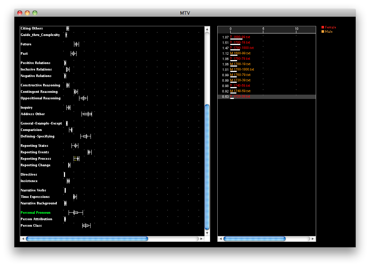Click left panel's horizontal scroll right arrow
The image size is (370, 267).
[x=202, y=239]
